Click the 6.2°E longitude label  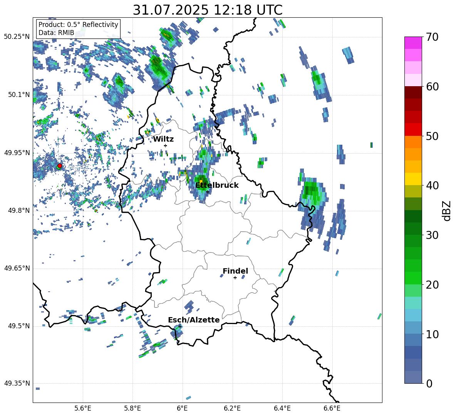232,408
